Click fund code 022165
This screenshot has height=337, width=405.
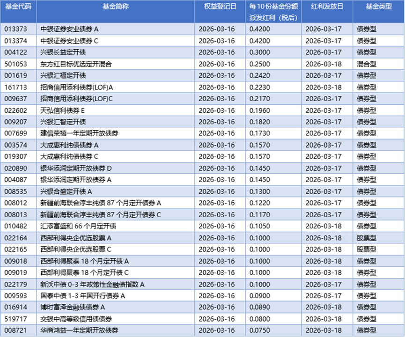click(15, 249)
